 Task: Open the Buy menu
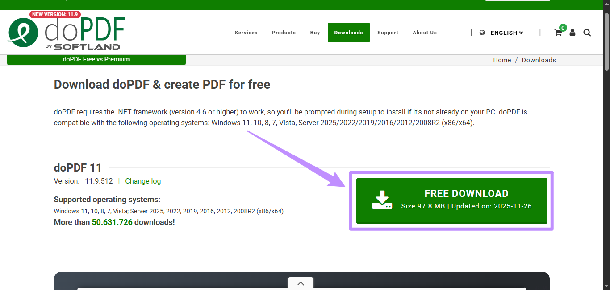[315, 33]
